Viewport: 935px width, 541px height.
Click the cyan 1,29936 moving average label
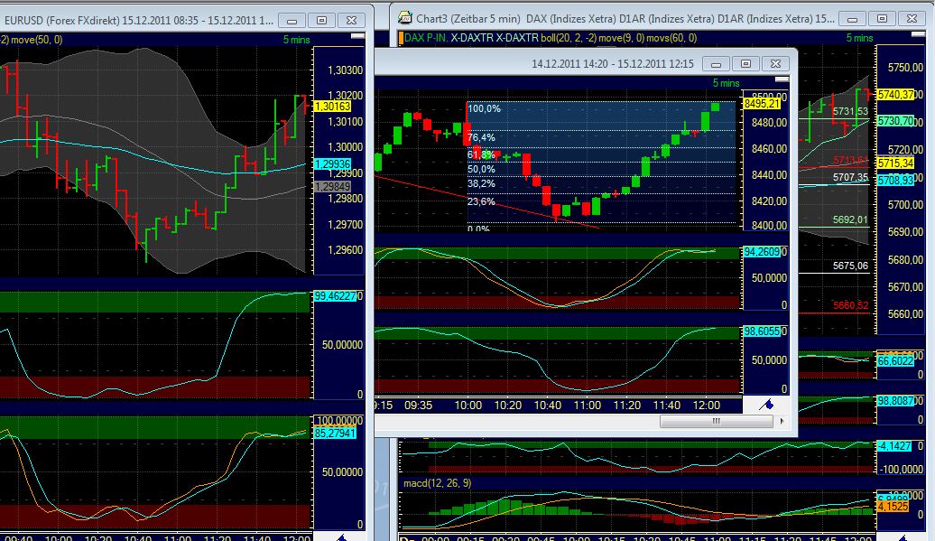pos(332,164)
